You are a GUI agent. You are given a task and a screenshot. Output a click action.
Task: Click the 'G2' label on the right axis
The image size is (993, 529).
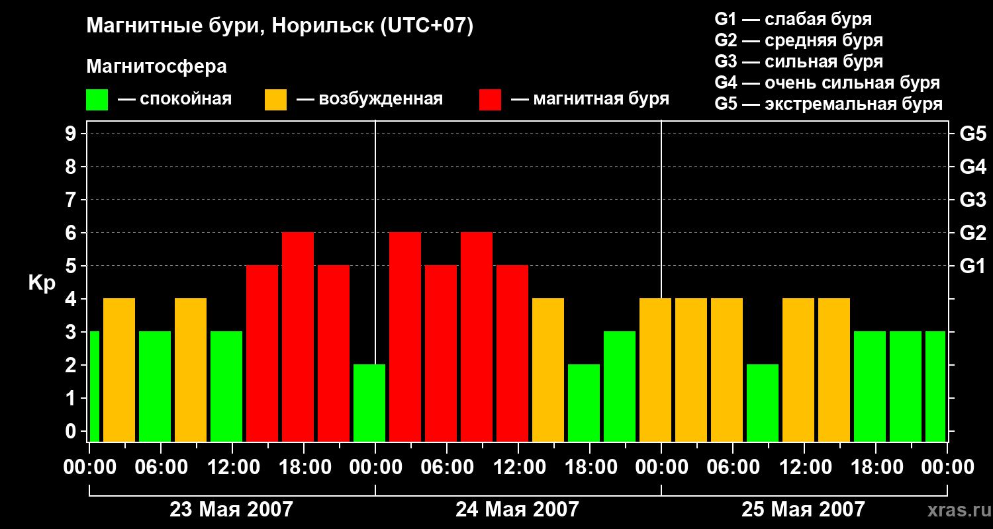pyautogui.click(x=972, y=233)
